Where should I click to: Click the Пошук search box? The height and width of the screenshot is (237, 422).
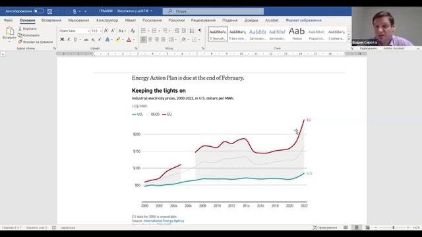(x=213, y=11)
